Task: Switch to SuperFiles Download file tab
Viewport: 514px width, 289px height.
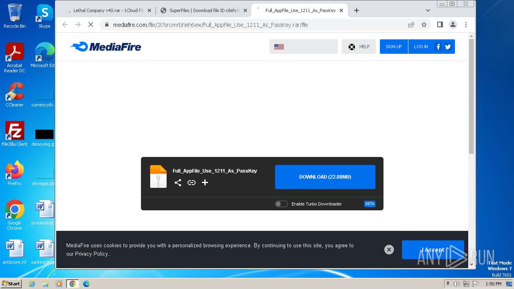Action: click(203, 10)
